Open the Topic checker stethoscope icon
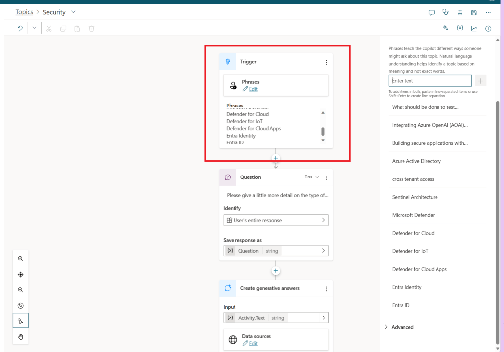The width and height of the screenshot is (504, 352). tap(446, 13)
